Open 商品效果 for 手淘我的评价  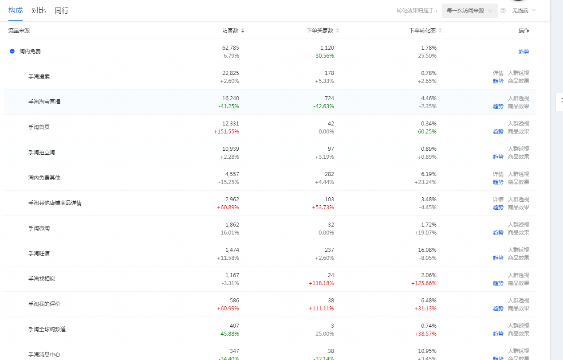pyautogui.click(x=519, y=308)
